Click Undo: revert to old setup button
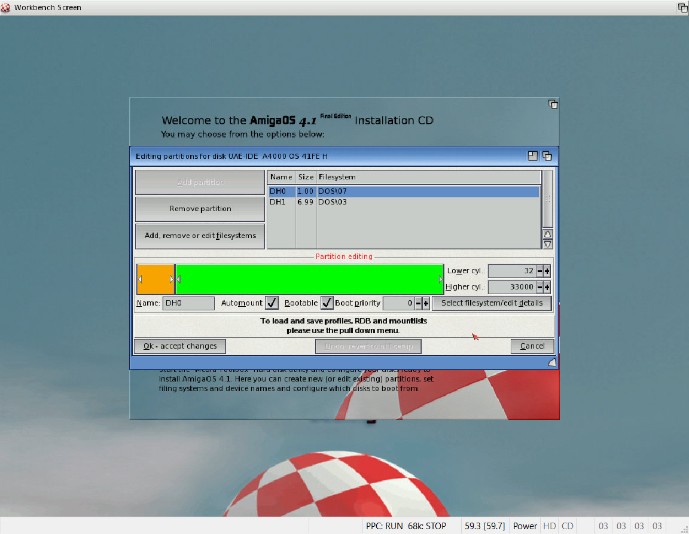 pos(368,346)
